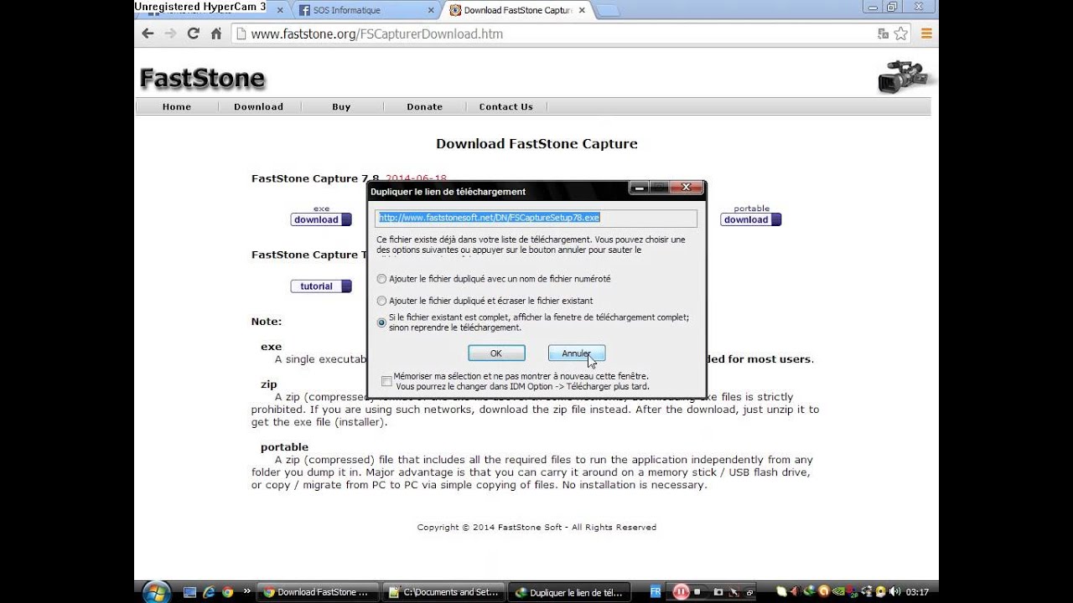The height and width of the screenshot is (603, 1073).
Task: Click the portable download button
Action: 751,219
